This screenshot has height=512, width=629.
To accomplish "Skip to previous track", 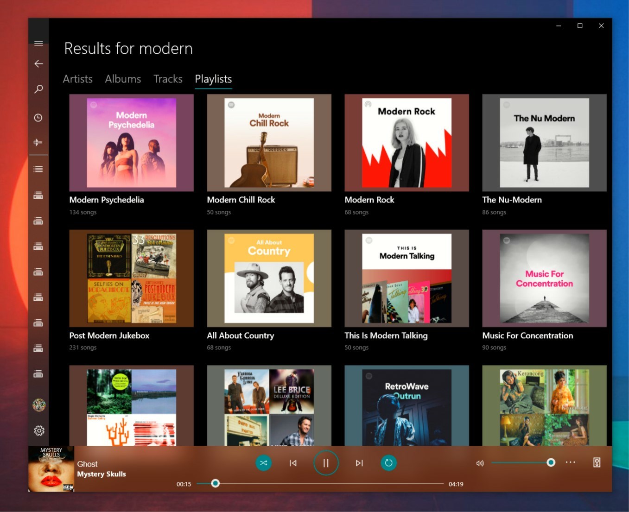I will coord(293,463).
